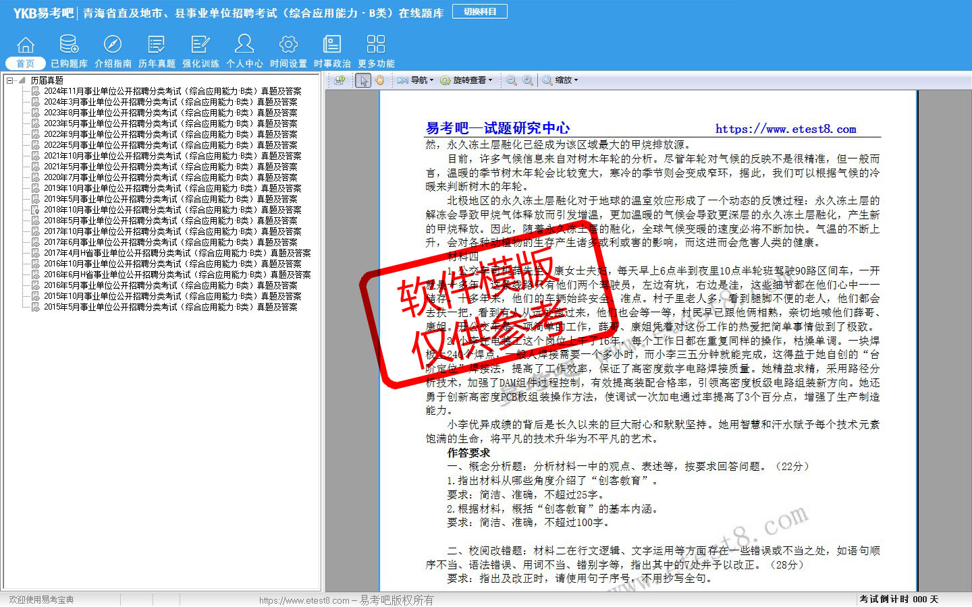
Task: Open the 已购题库 purchased question bank
Action: 69,51
